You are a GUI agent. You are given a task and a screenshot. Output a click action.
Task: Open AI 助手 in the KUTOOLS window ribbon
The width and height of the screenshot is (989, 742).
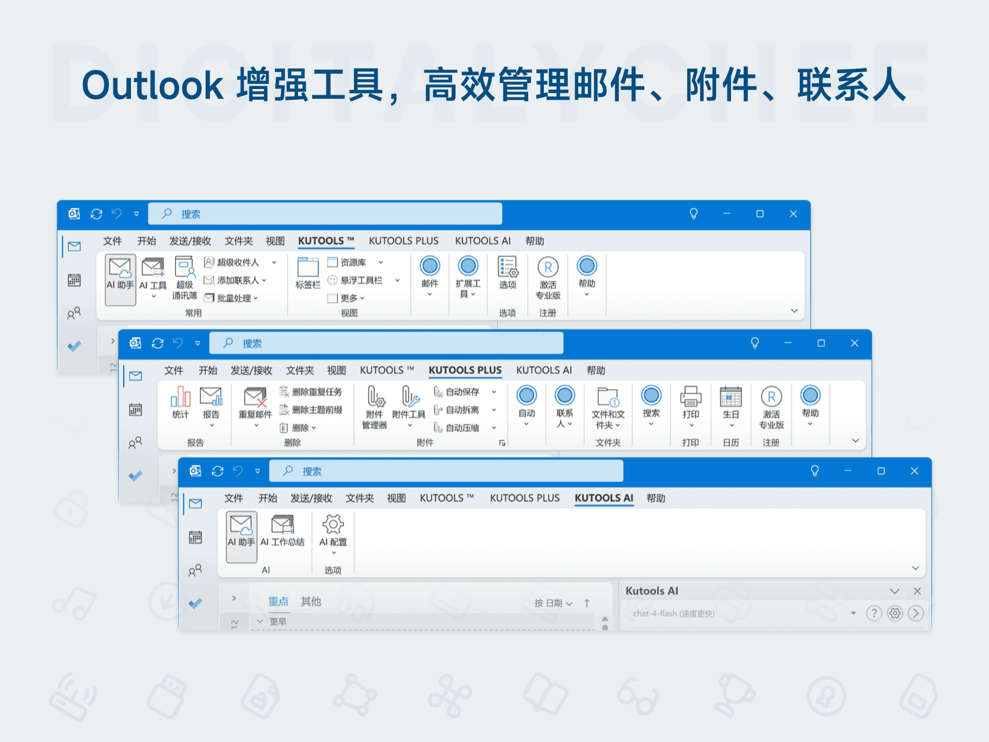[120, 279]
